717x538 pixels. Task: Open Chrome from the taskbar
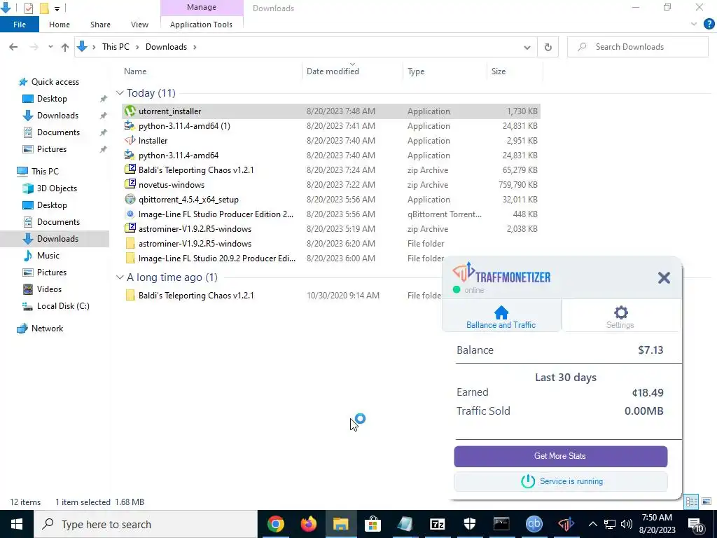point(276,524)
